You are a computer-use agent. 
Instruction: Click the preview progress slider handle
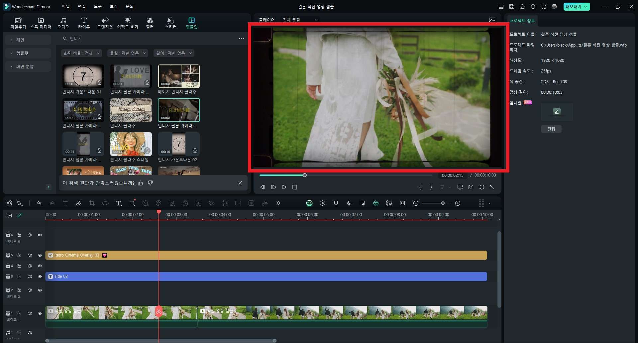pos(305,175)
